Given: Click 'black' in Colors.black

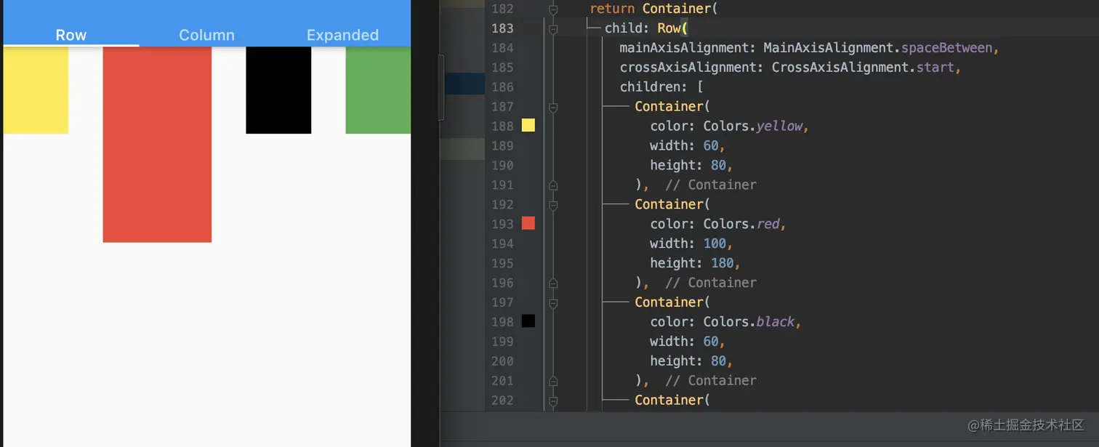Looking at the screenshot, I should [776, 321].
